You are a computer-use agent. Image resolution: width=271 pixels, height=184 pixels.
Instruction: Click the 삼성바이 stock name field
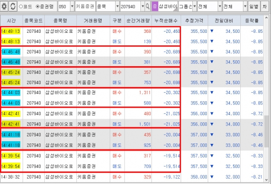[x=168, y=7]
